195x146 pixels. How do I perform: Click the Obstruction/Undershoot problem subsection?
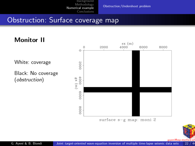coord(127,6)
